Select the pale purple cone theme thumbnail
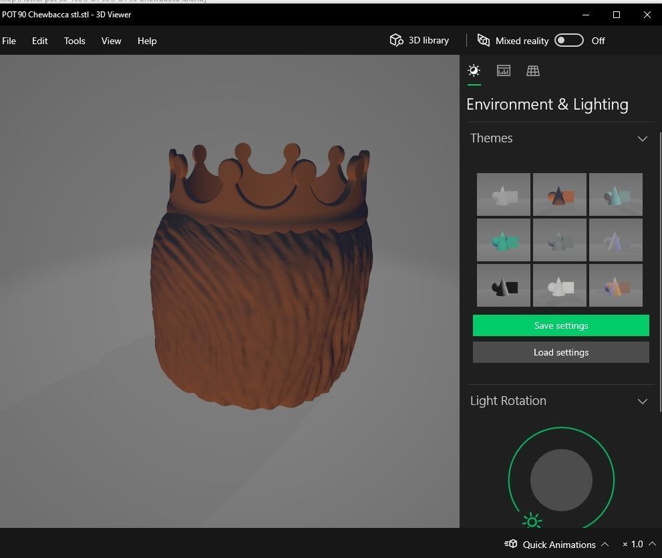The image size is (662, 558). [615, 240]
